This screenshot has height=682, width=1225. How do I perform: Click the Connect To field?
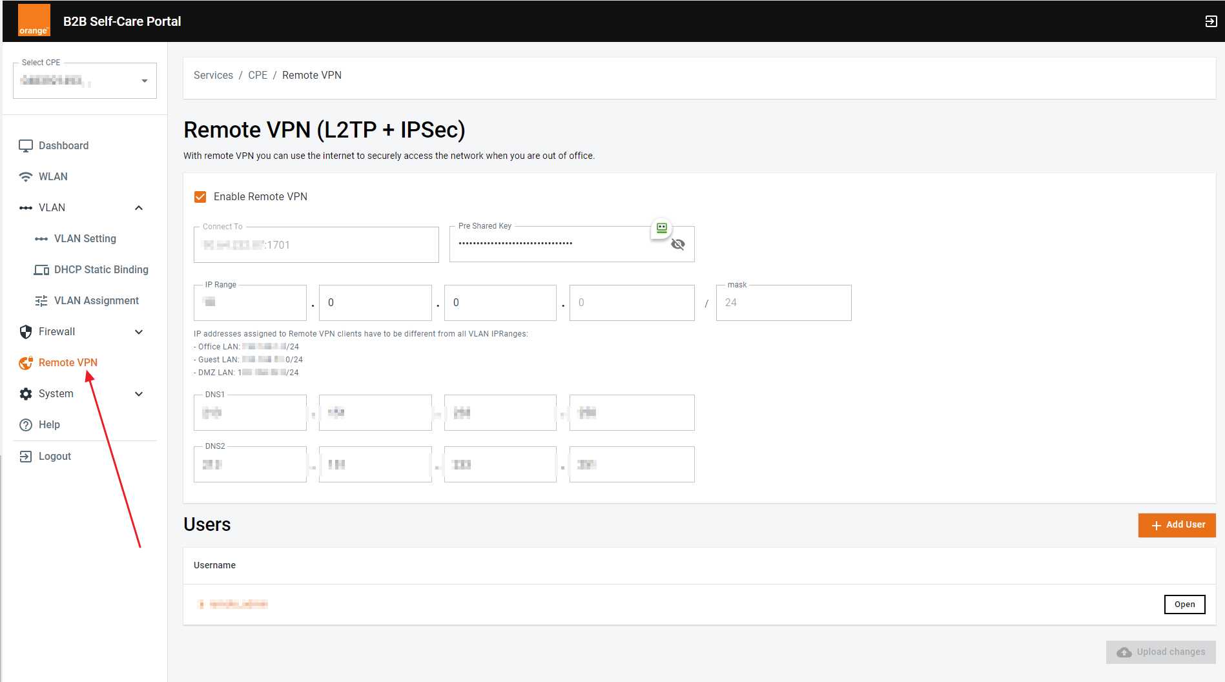point(316,245)
